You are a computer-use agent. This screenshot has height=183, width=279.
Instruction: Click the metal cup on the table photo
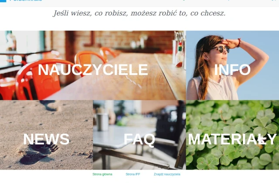point(102,122)
